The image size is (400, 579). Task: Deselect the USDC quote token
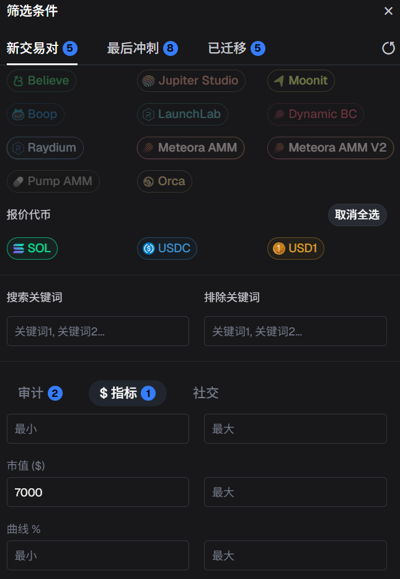click(166, 248)
